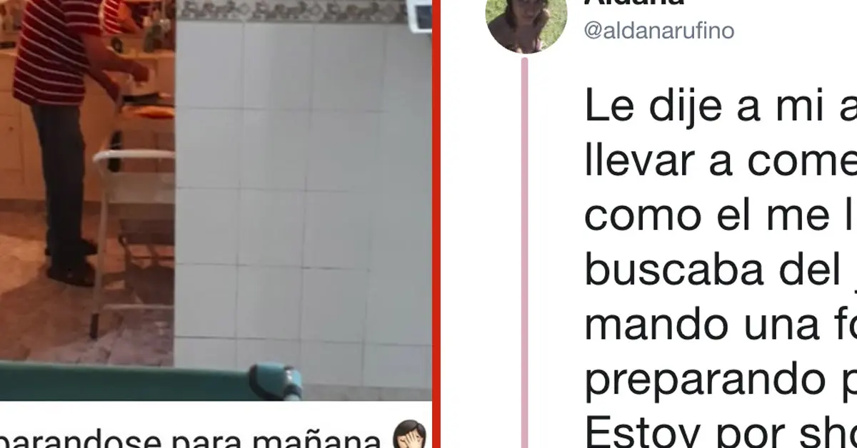Click the tweet line 'Le dije a mi a'
857x448 pixels.
point(720,108)
